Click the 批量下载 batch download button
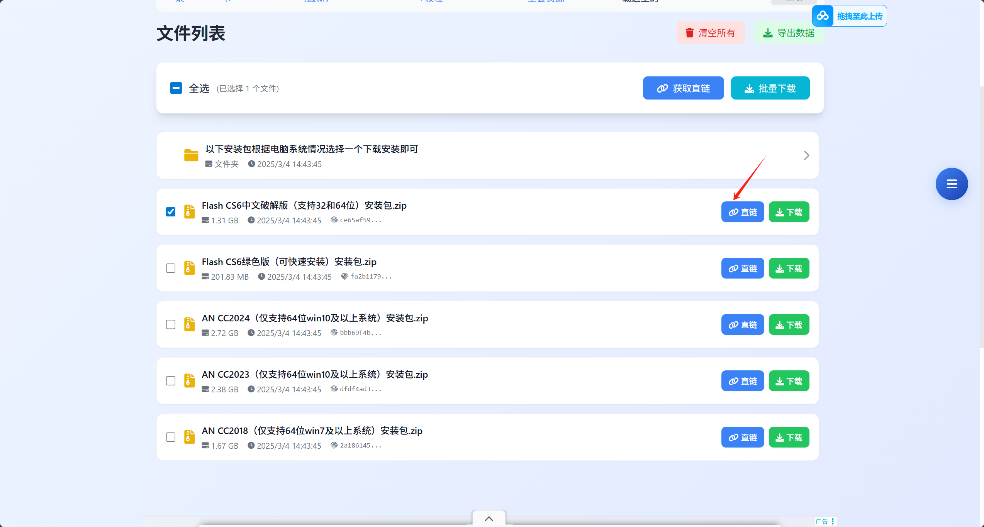 770,88
